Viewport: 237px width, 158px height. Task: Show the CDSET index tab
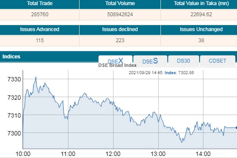click(x=217, y=61)
